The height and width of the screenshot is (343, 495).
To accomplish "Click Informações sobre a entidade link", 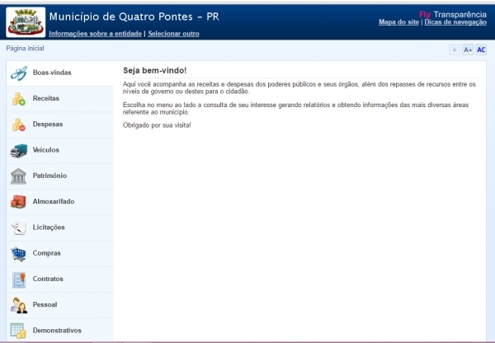I will [95, 34].
